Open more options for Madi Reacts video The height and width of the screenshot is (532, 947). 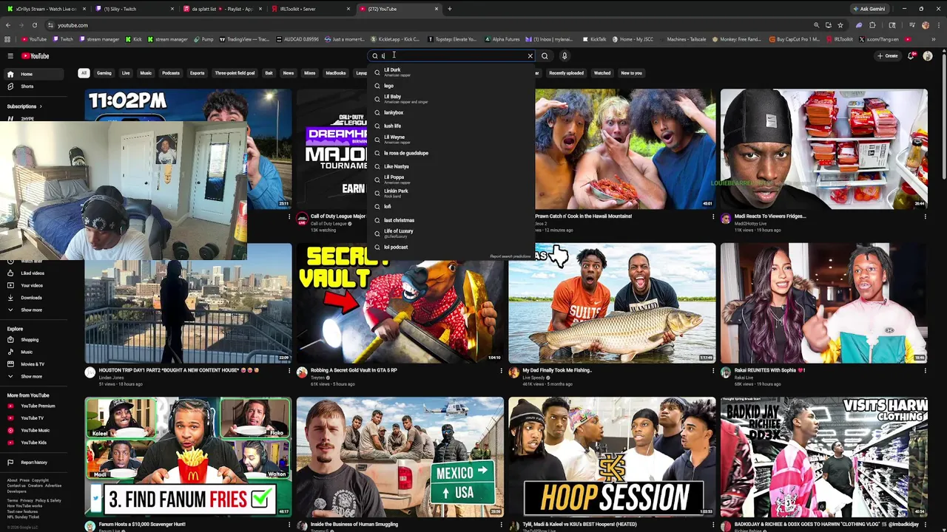click(925, 216)
